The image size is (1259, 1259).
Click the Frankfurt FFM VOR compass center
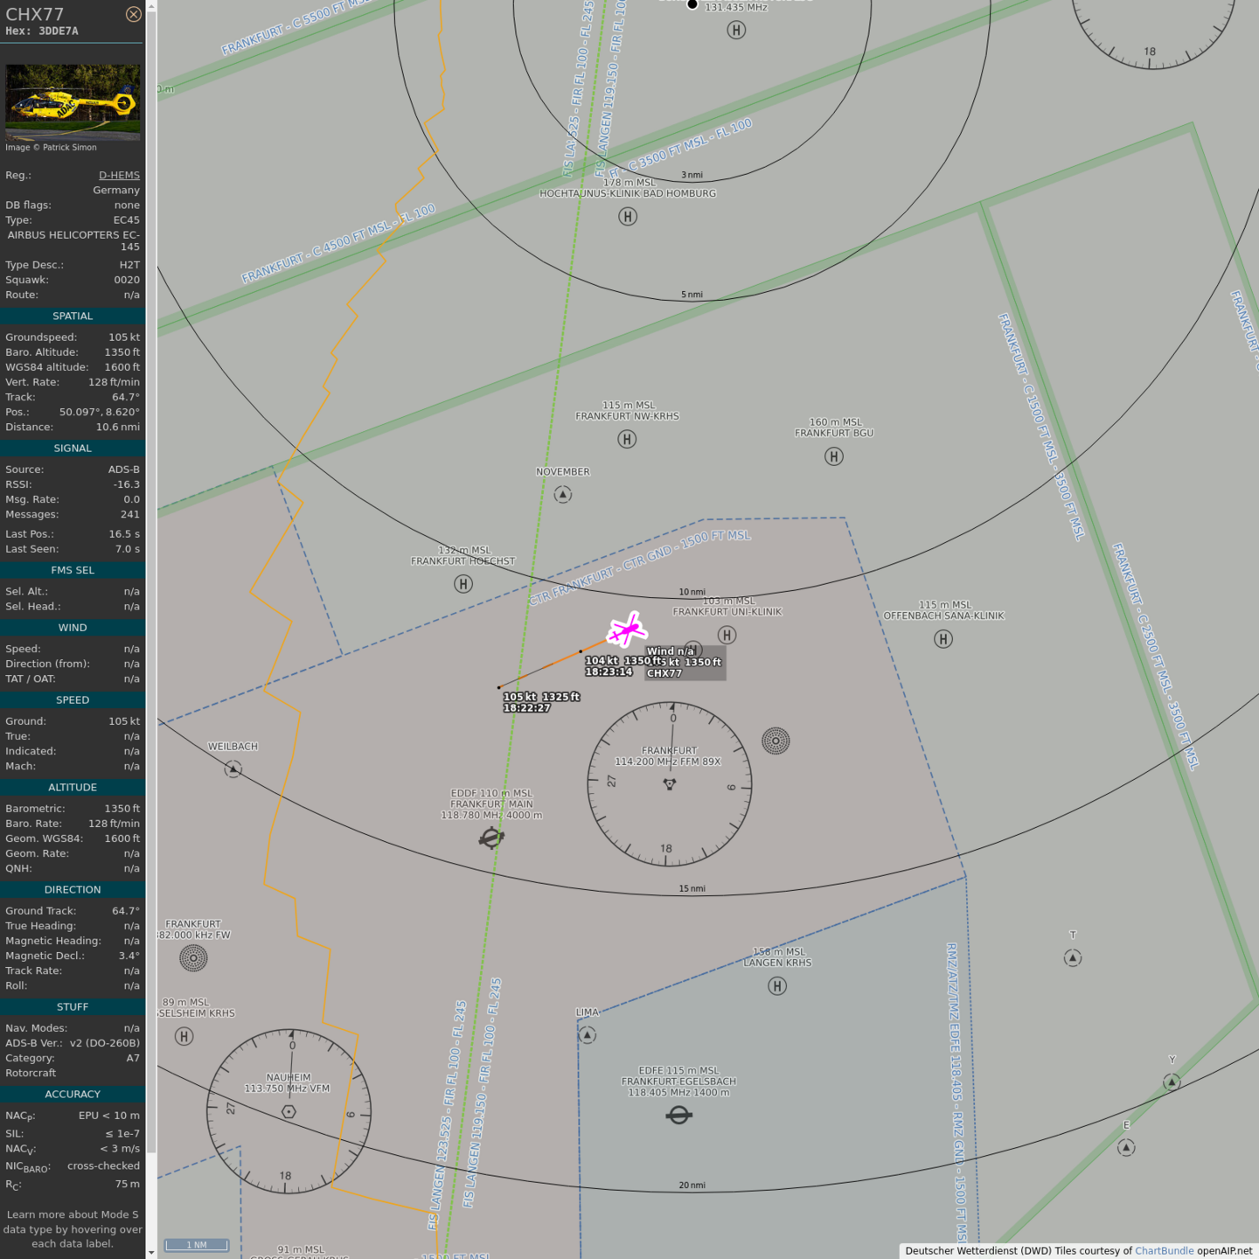pyautogui.click(x=670, y=784)
